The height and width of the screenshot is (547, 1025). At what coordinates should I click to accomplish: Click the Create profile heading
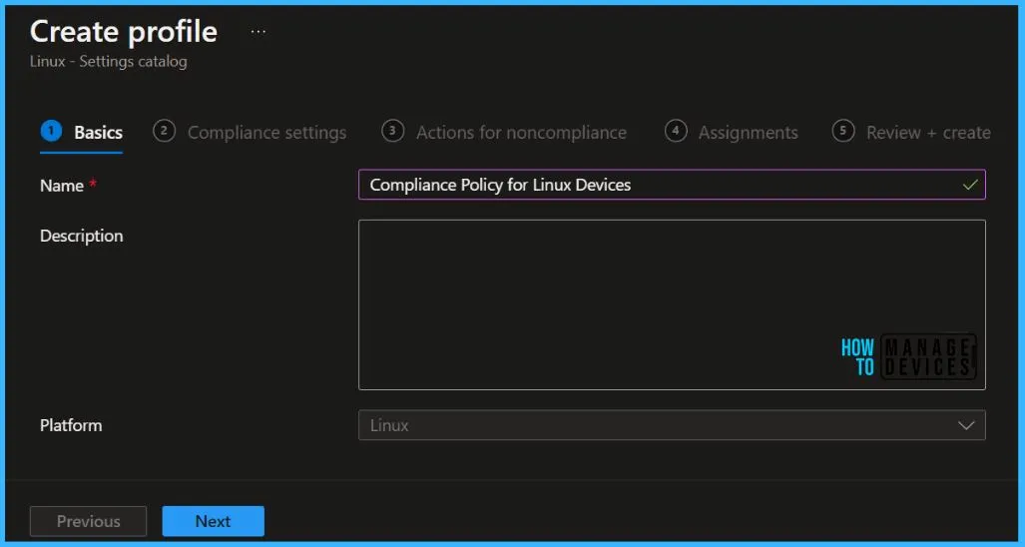124,31
